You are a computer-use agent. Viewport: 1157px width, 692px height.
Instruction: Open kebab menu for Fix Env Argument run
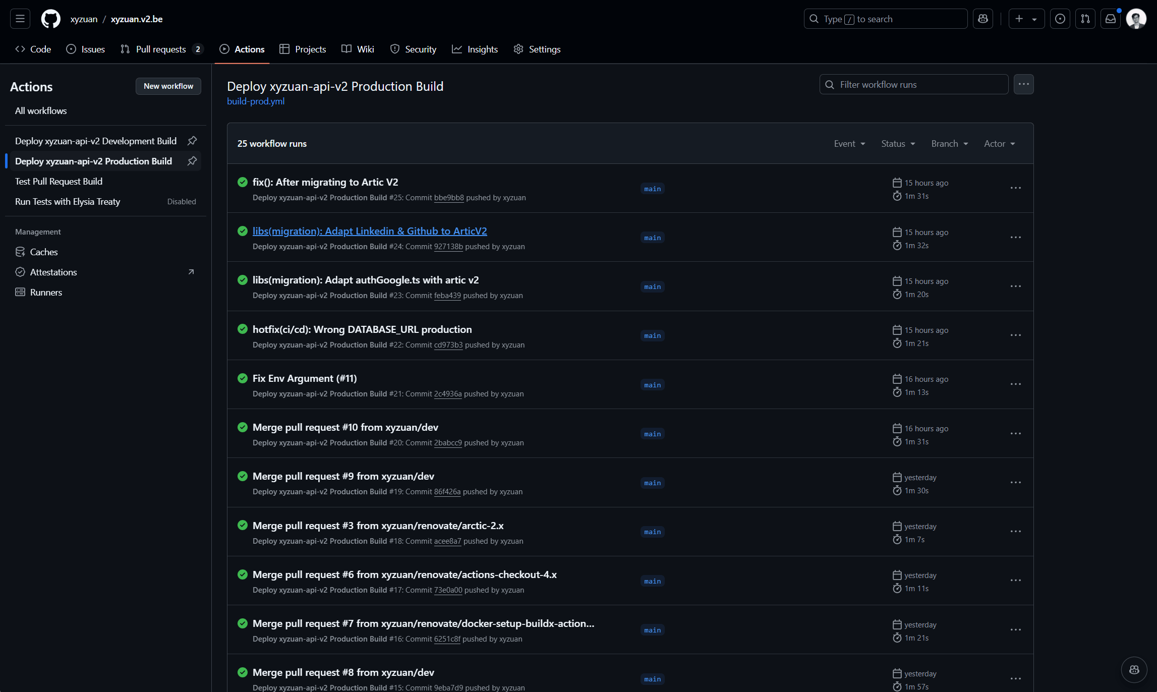[x=1015, y=384]
